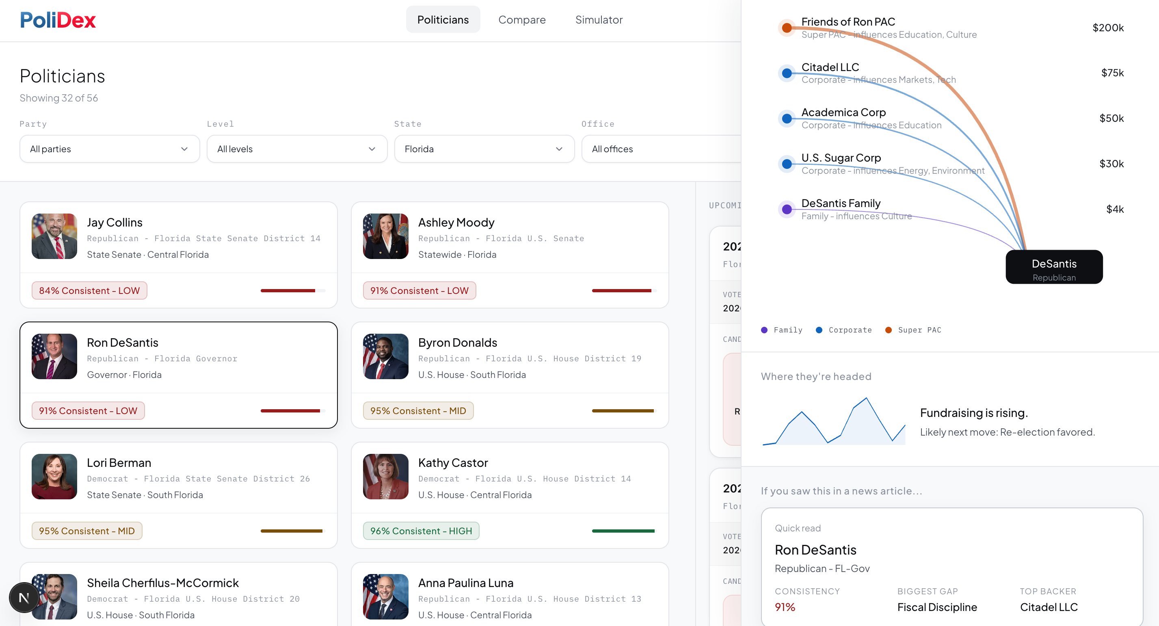The height and width of the screenshot is (626, 1159).
Task: Click Kathy Castor's portrait thumbnail
Action: [x=385, y=476]
